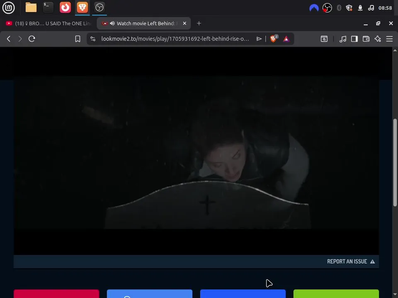The height and width of the screenshot is (298, 398).
Task: Open site settings icon in address bar
Action: (x=93, y=39)
